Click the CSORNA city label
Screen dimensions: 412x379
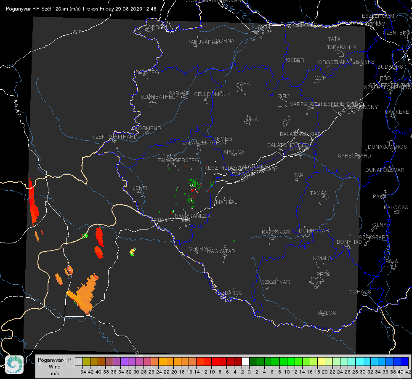[x=223, y=40]
